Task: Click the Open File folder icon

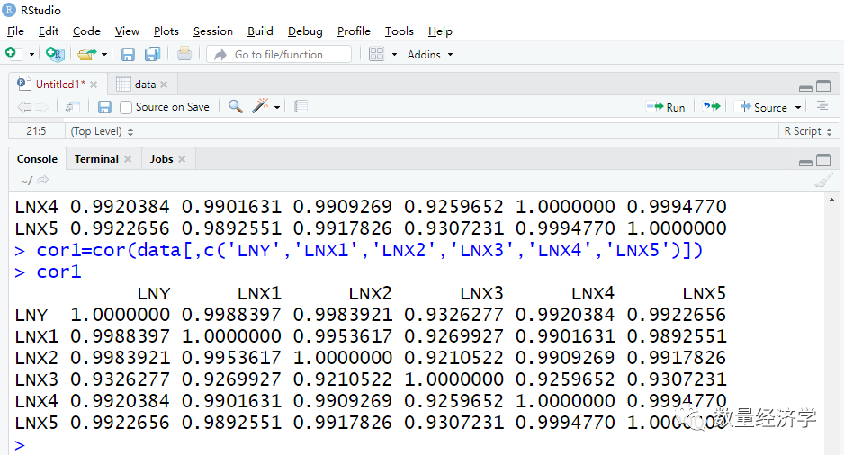Action: (86, 54)
